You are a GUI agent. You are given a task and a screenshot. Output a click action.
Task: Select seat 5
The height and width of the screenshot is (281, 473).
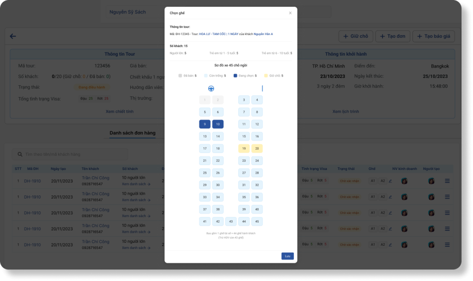tap(205, 112)
